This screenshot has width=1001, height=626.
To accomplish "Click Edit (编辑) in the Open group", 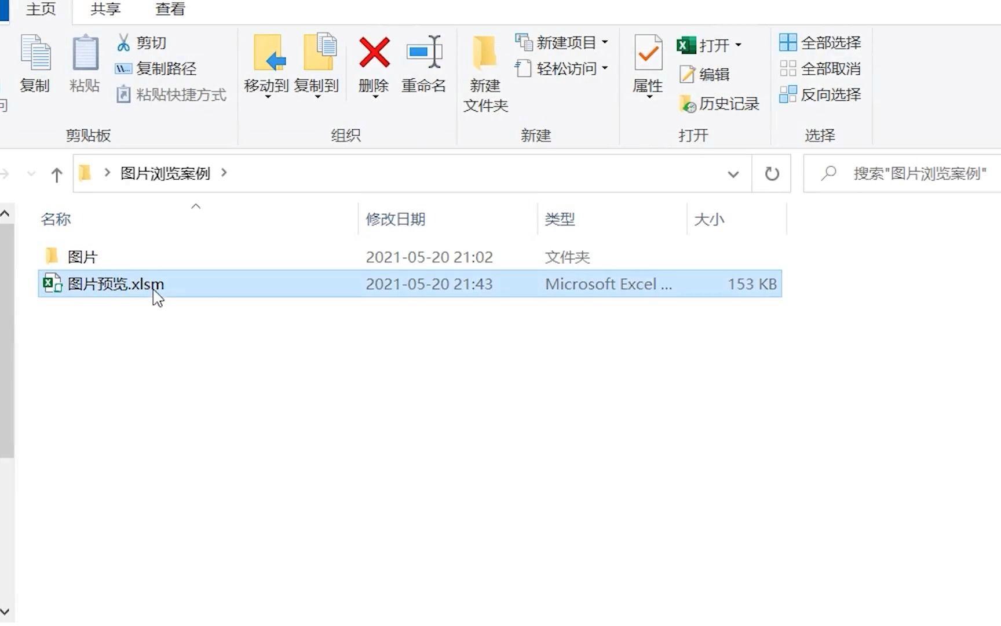I will [x=704, y=74].
